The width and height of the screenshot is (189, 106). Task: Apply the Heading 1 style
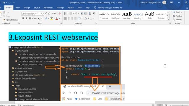127,16
